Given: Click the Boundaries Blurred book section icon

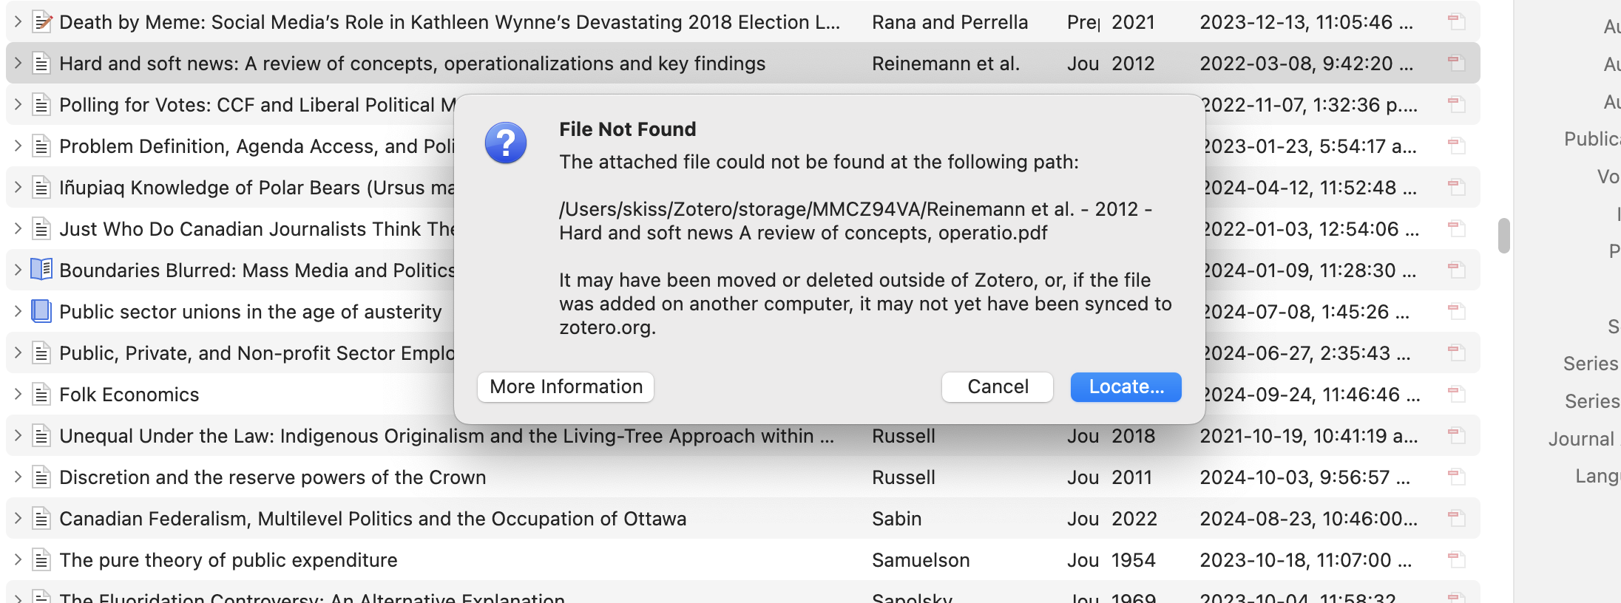Looking at the screenshot, I should coord(41,270).
